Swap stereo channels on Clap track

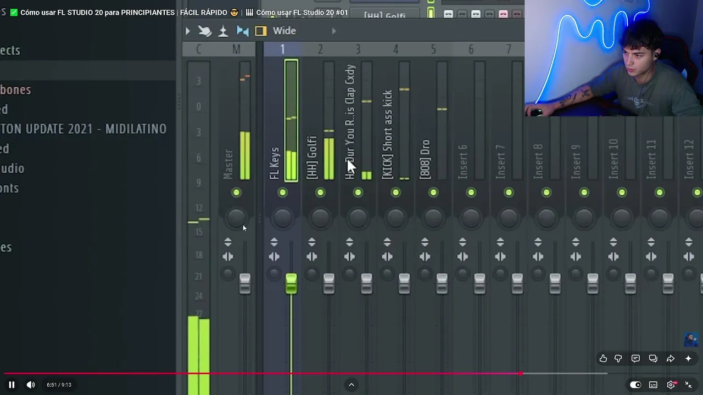click(349, 257)
